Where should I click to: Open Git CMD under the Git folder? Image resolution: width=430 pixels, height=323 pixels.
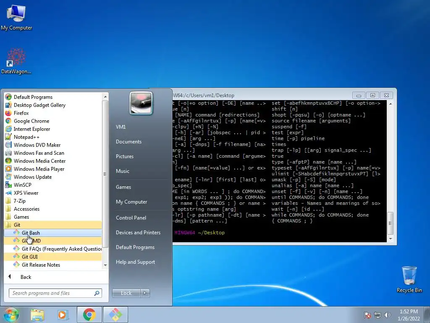click(53, 241)
